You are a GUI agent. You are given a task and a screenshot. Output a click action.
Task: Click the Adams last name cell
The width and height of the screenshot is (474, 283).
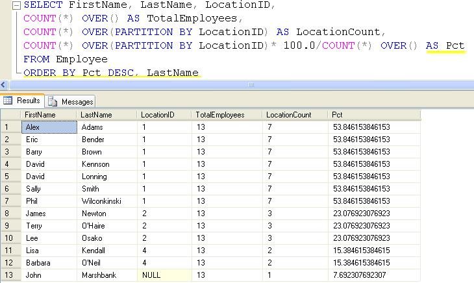pos(107,127)
